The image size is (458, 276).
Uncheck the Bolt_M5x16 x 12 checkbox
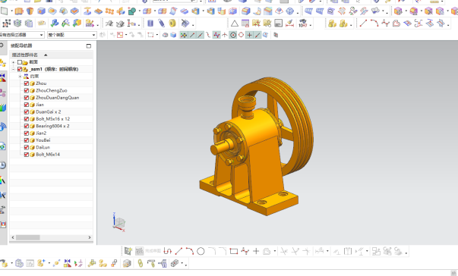(27, 119)
